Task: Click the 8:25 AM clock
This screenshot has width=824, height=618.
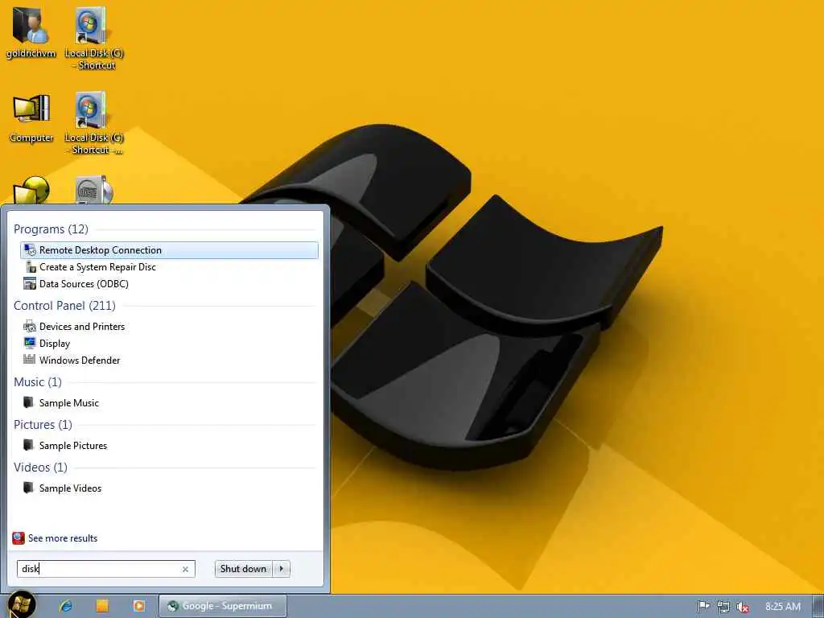Action: point(782,607)
